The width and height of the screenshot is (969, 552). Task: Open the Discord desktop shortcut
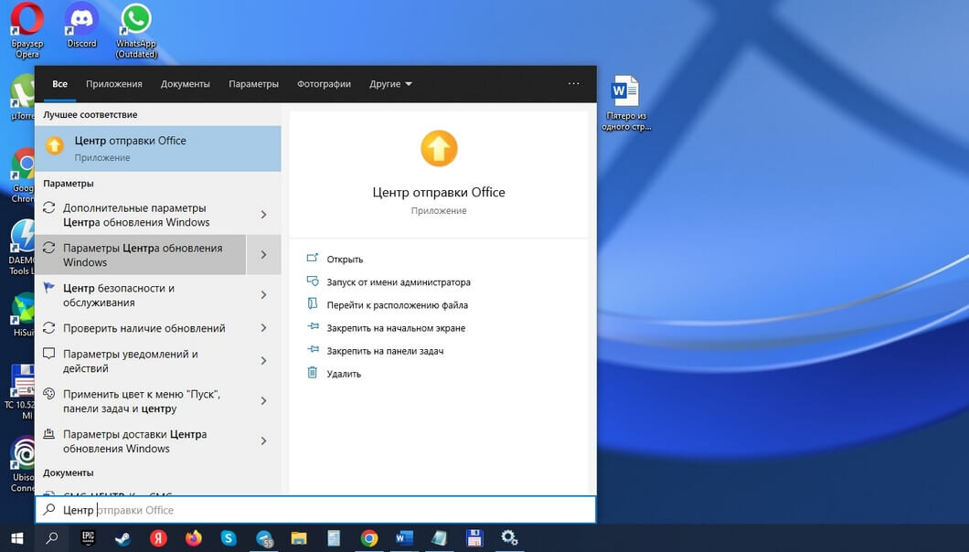point(81,26)
